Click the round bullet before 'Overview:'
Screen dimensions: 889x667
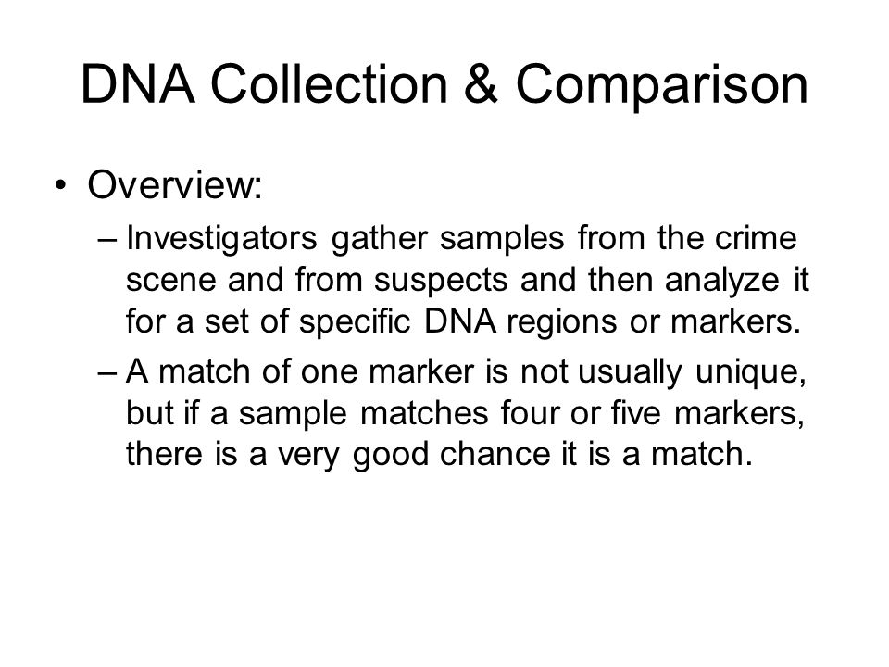61,185
